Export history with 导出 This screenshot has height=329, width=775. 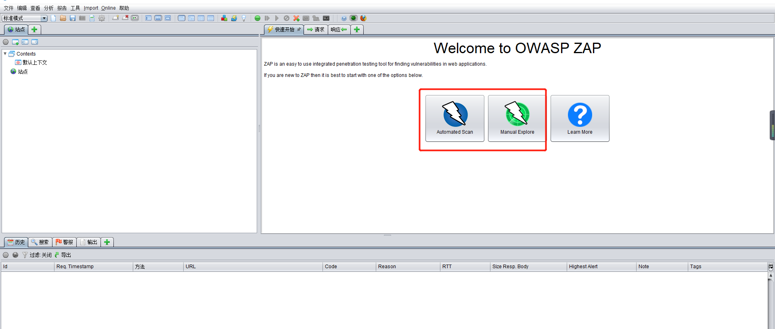click(63, 255)
